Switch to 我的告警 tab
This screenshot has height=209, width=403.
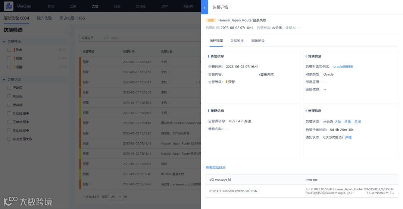[x=44, y=18]
